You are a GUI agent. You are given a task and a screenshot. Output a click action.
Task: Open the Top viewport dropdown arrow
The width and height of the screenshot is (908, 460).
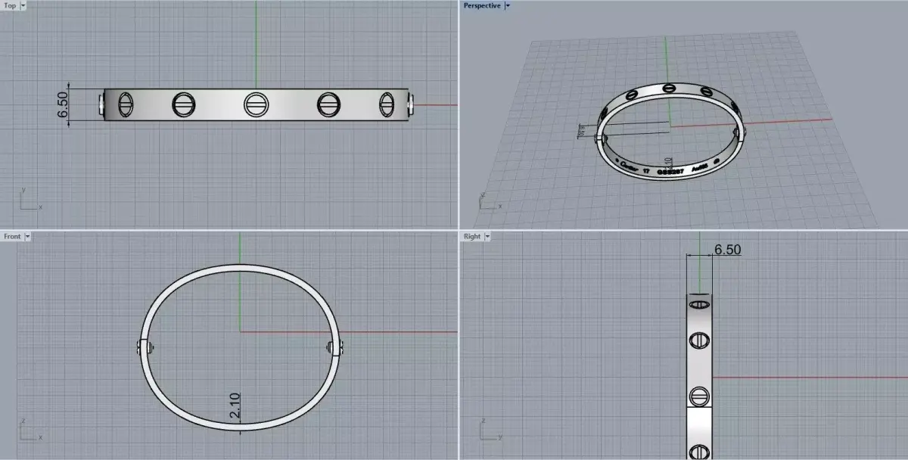(23, 5)
